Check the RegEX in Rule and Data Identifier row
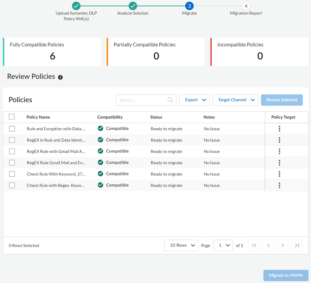The height and width of the screenshot is (283, 311). pos(12,140)
